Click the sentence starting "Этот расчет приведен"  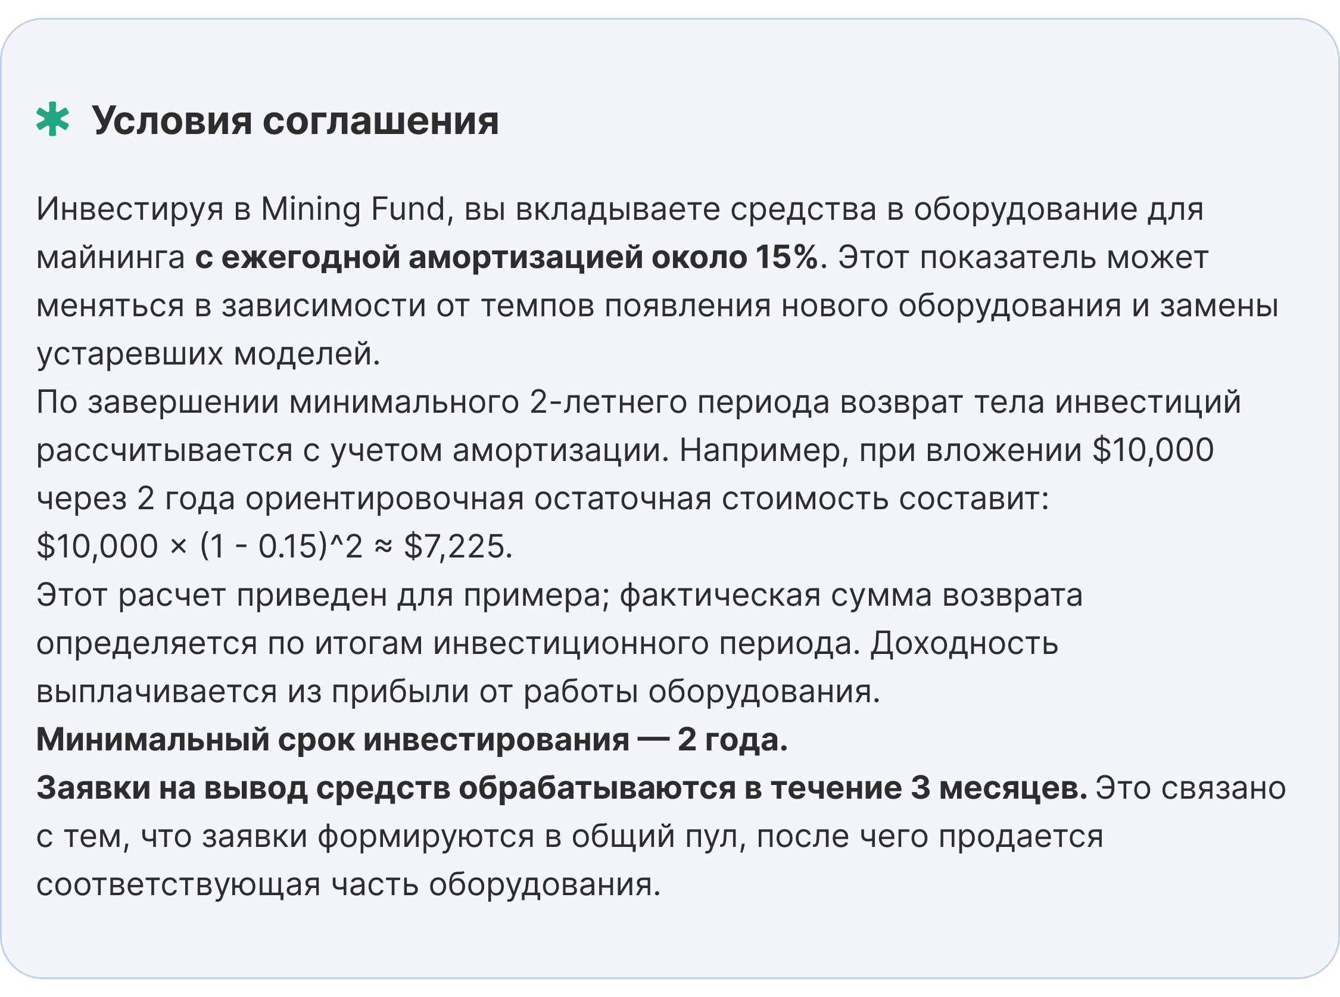pos(559,595)
